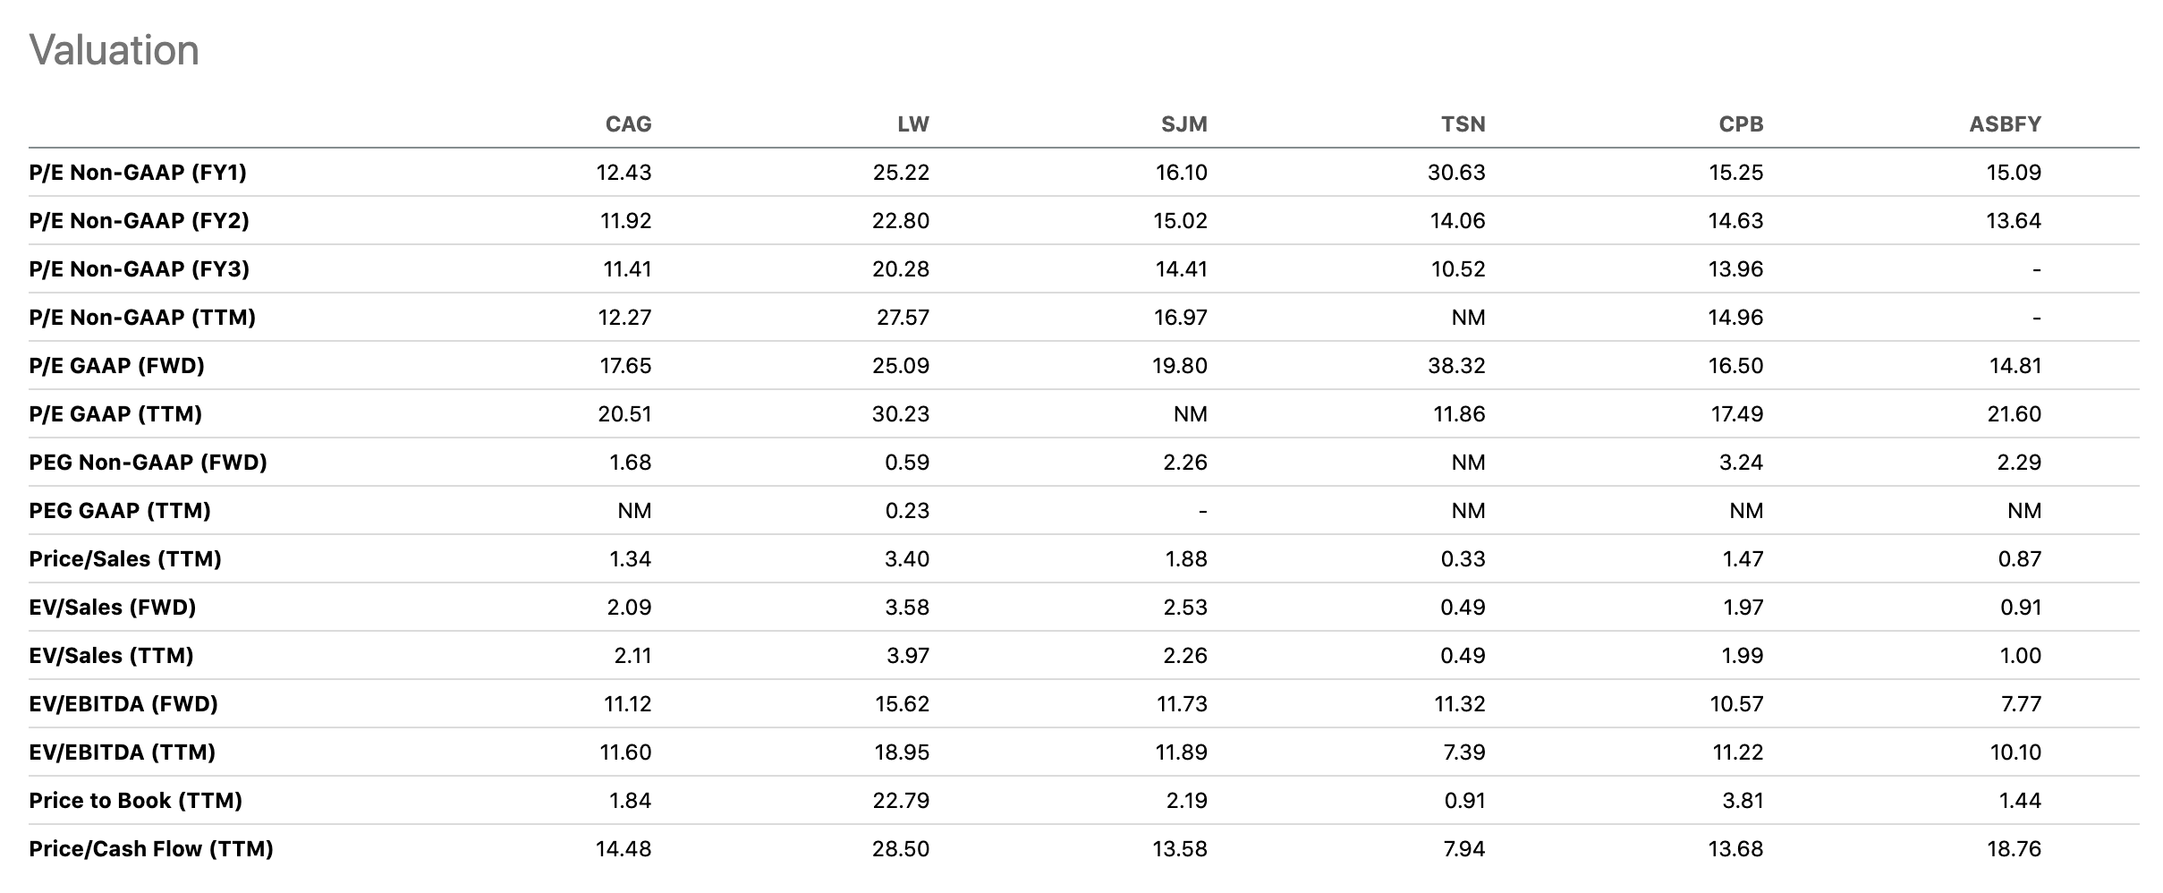This screenshot has width=2163, height=893.
Task: Select TSN's P/E GAAP (FWD) value 38.32
Action: (x=1456, y=366)
